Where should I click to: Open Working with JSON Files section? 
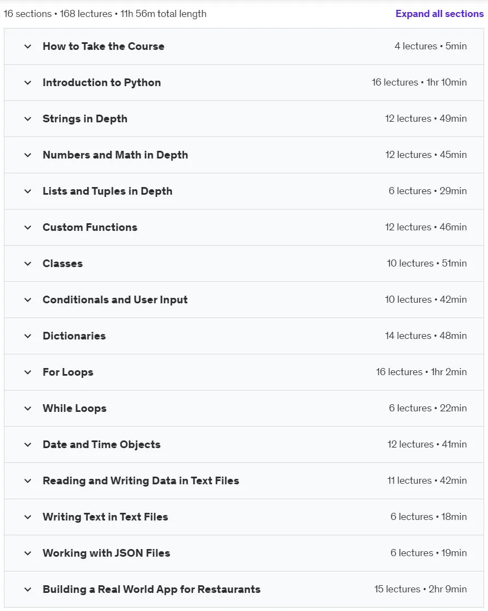106,553
